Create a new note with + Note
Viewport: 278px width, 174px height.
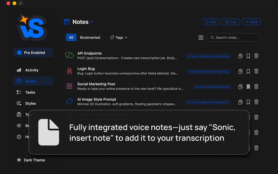pyautogui.click(x=251, y=22)
